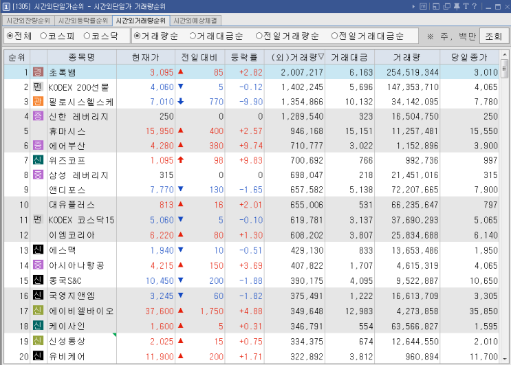The image size is (511, 365).
Task: Click the window layout icon in title bar
Action: click(x=436, y=6)
